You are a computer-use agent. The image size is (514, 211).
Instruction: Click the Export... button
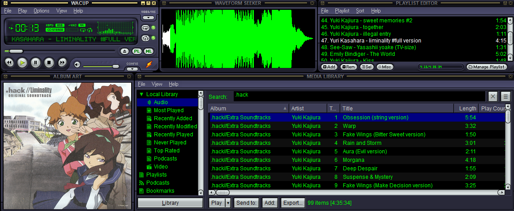(293, 203)
